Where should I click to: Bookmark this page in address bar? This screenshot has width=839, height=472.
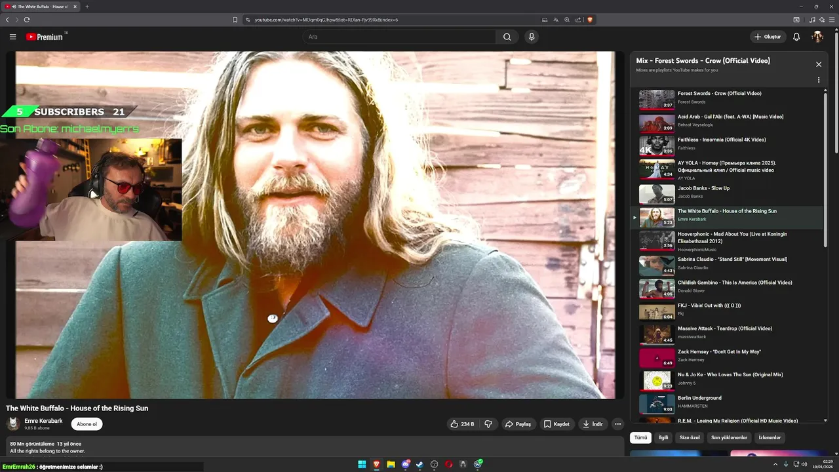(235, 20)
